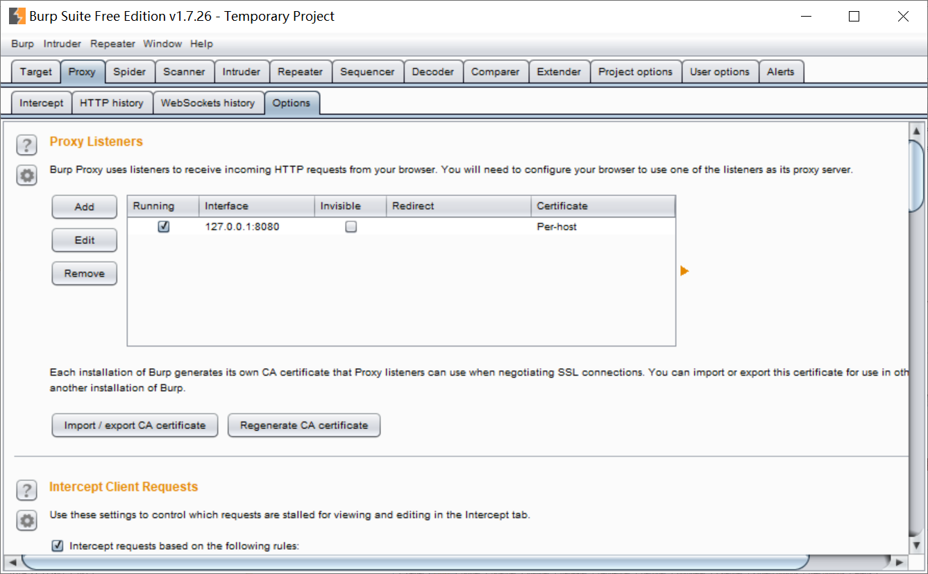
Task: Click the Redirect column header
Action: pyautogui.click(x=459, y=206)
